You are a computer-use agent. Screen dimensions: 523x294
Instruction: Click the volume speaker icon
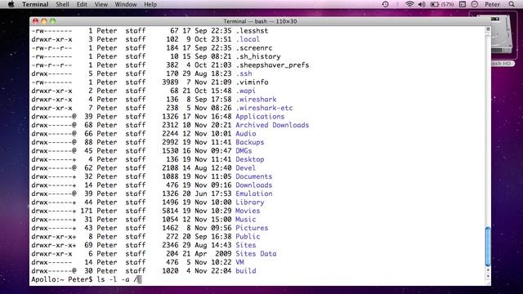pyautogui.click(x=422, y=4)
